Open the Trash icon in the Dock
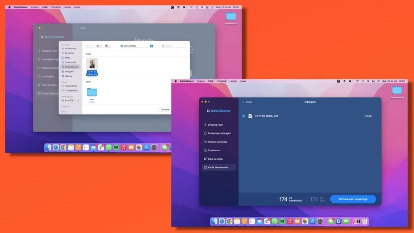This screenshot has width=414, height=233. [365, 221]
